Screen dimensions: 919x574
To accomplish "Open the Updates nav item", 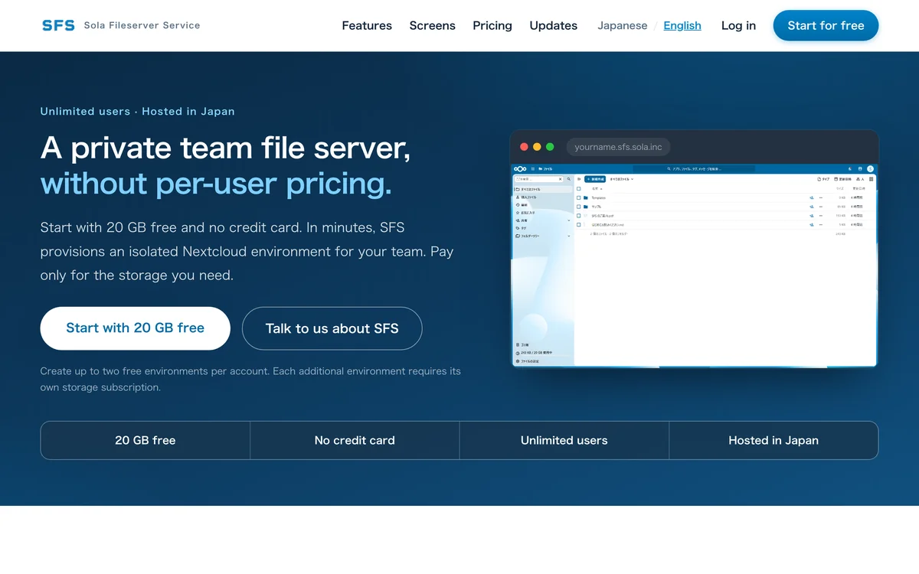I will coord(553,25).
